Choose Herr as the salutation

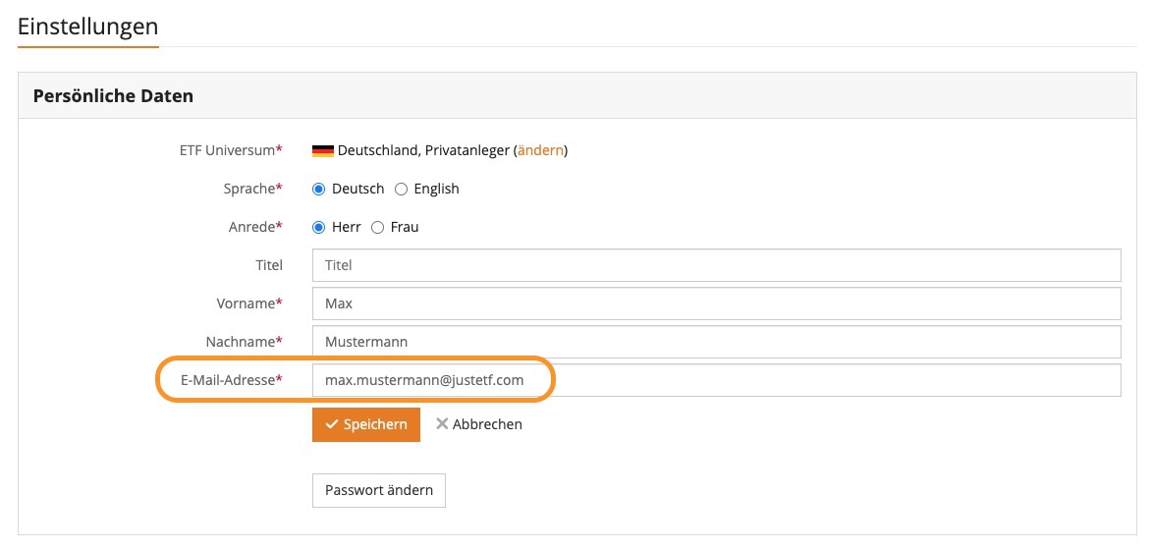click(318, 227)
